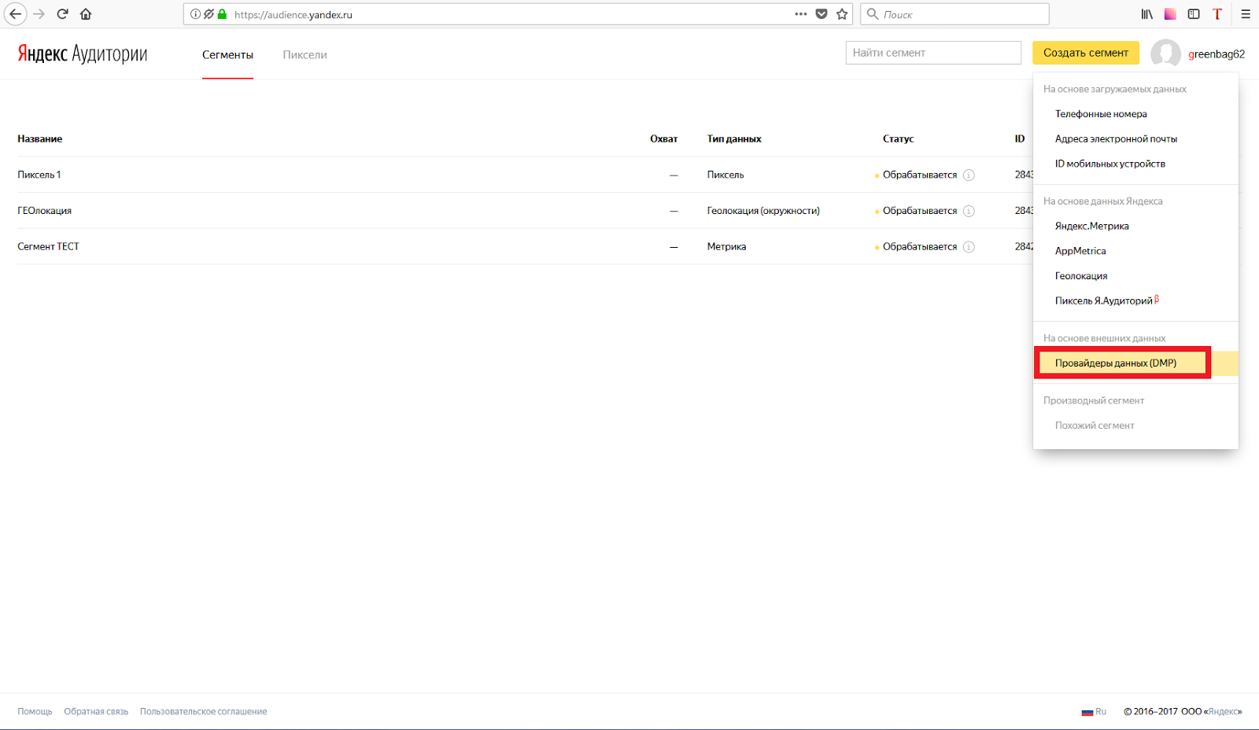Show status info icon for ГЕОлокация
The height and width of the screenshot is (730, 1259).
pyautogui.click(x=969, y=211)
